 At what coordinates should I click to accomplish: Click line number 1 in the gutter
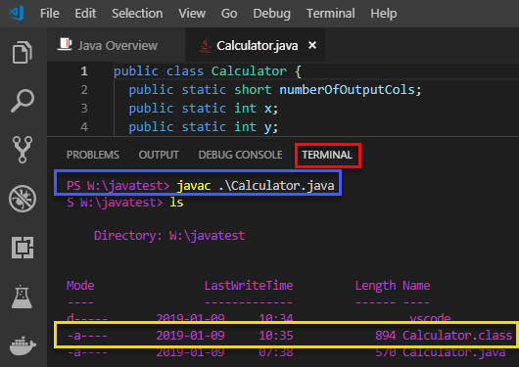pos(84,71)
